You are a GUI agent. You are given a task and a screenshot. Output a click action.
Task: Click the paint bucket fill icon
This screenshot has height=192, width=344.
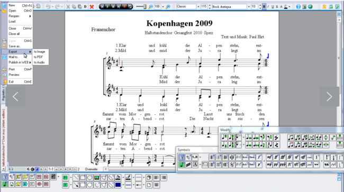click(118, 178)
